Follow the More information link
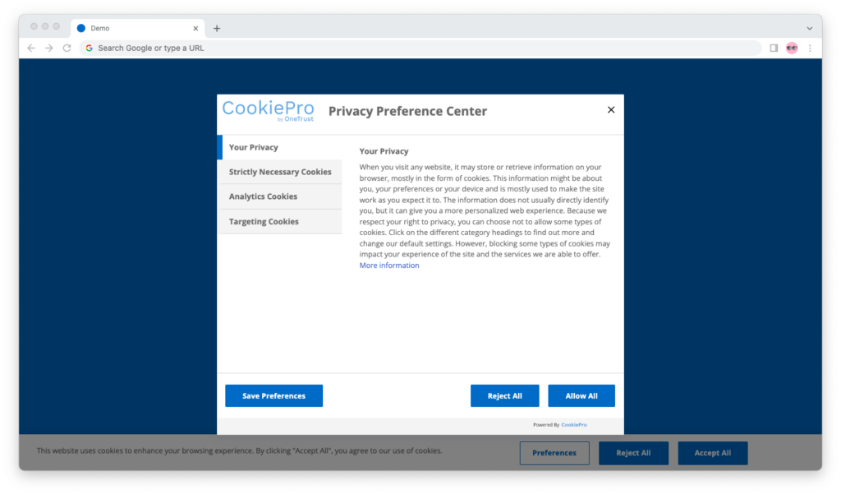The image size is (841, 494). [x=388, y=265]
